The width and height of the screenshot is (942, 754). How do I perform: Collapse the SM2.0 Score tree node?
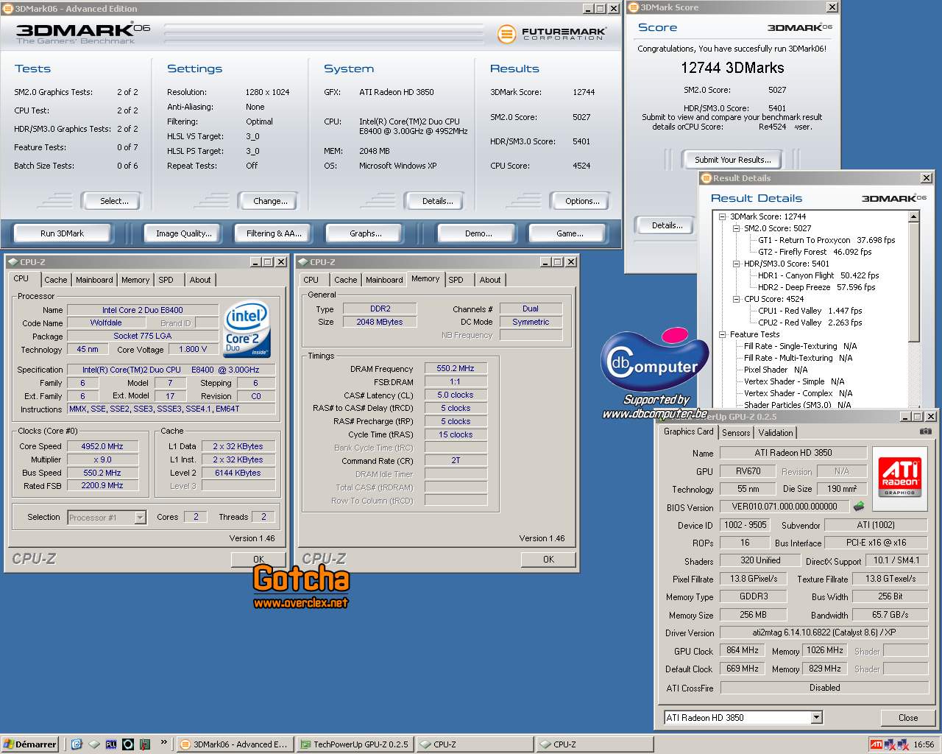click(x=736, y=228)
